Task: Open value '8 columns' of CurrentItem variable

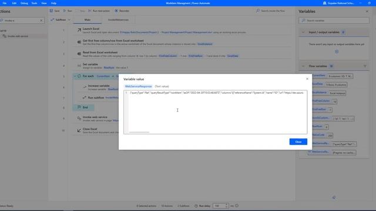Action: (x=340, y=76)
